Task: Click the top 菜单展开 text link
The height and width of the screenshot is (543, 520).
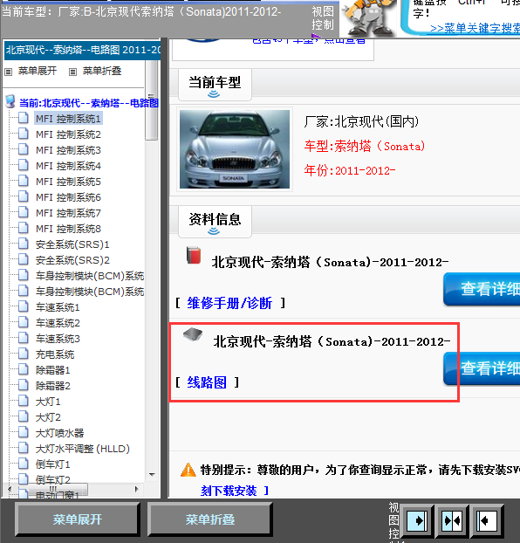Action: (37, 71)
